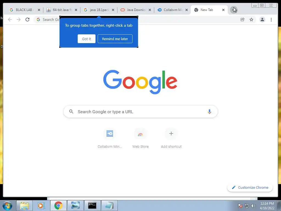This screenshot has height=211, width=281.
Task: Open the clock showing 12:14 PM
Action: pos(267,206)
